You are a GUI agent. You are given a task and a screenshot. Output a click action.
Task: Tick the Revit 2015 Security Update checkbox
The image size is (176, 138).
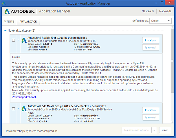(14, 40)
